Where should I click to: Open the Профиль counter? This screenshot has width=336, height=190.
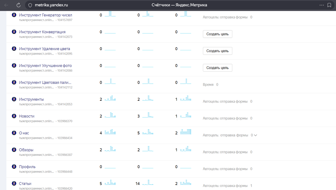tap(27, 167)
